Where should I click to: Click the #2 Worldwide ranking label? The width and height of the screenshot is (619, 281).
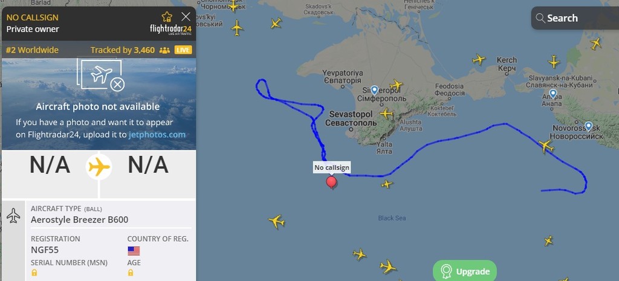coord(32,50)
